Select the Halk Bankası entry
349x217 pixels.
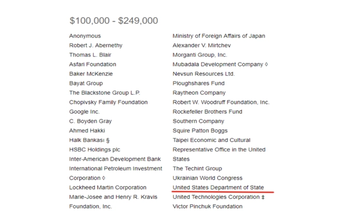click(89, 140)
